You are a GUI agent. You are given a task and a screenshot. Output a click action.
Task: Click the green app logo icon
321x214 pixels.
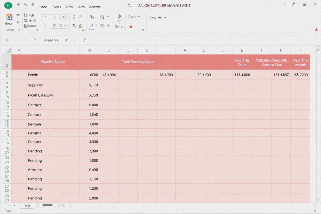(9, 5)
